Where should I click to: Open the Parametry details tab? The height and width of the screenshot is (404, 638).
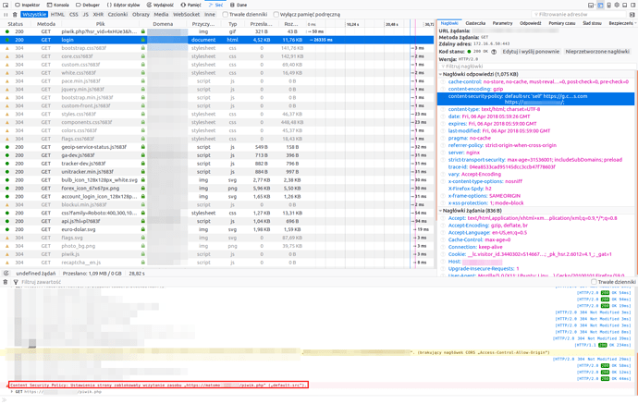tap(502, 23)
